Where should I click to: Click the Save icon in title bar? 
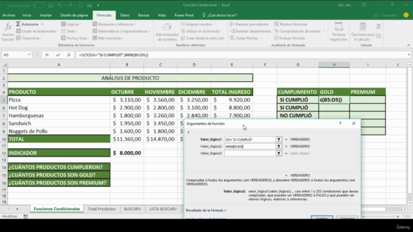point(50,5)
